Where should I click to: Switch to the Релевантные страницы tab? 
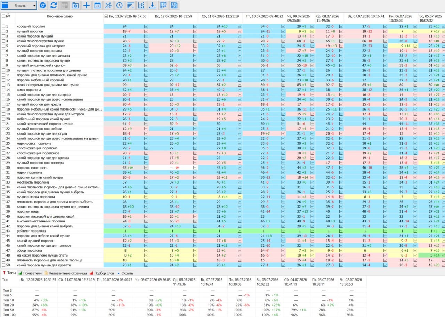coord(66,273)
